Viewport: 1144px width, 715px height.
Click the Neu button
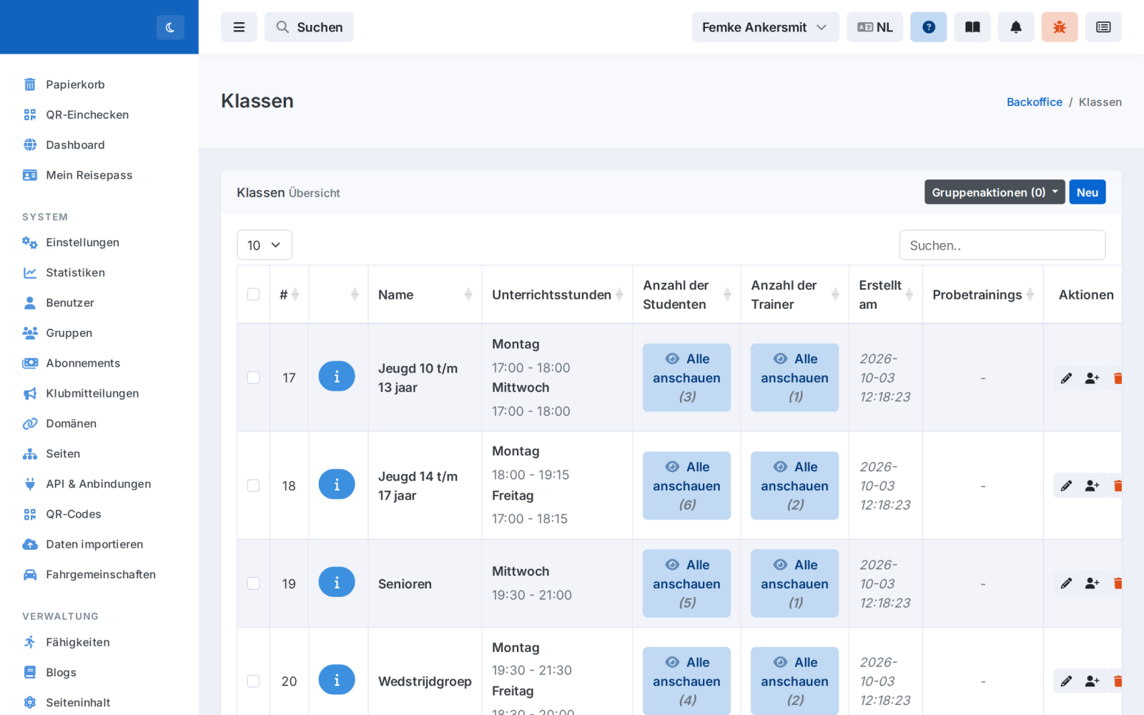click(x=1087, y=192)
